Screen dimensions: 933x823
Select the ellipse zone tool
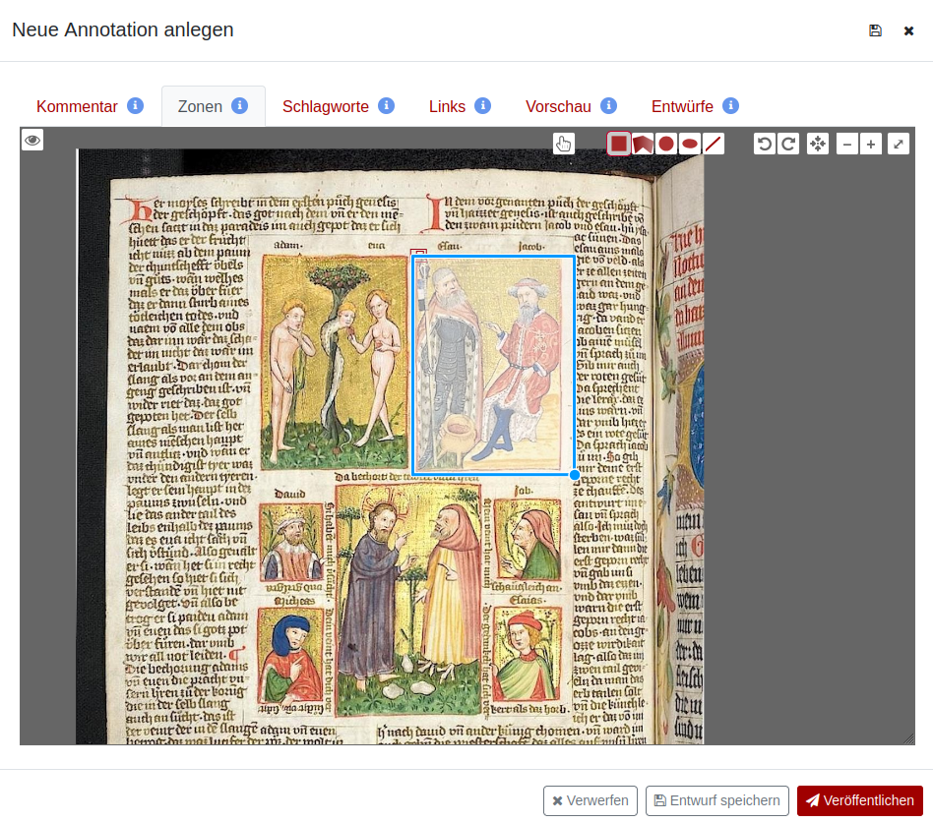[690, 144]
